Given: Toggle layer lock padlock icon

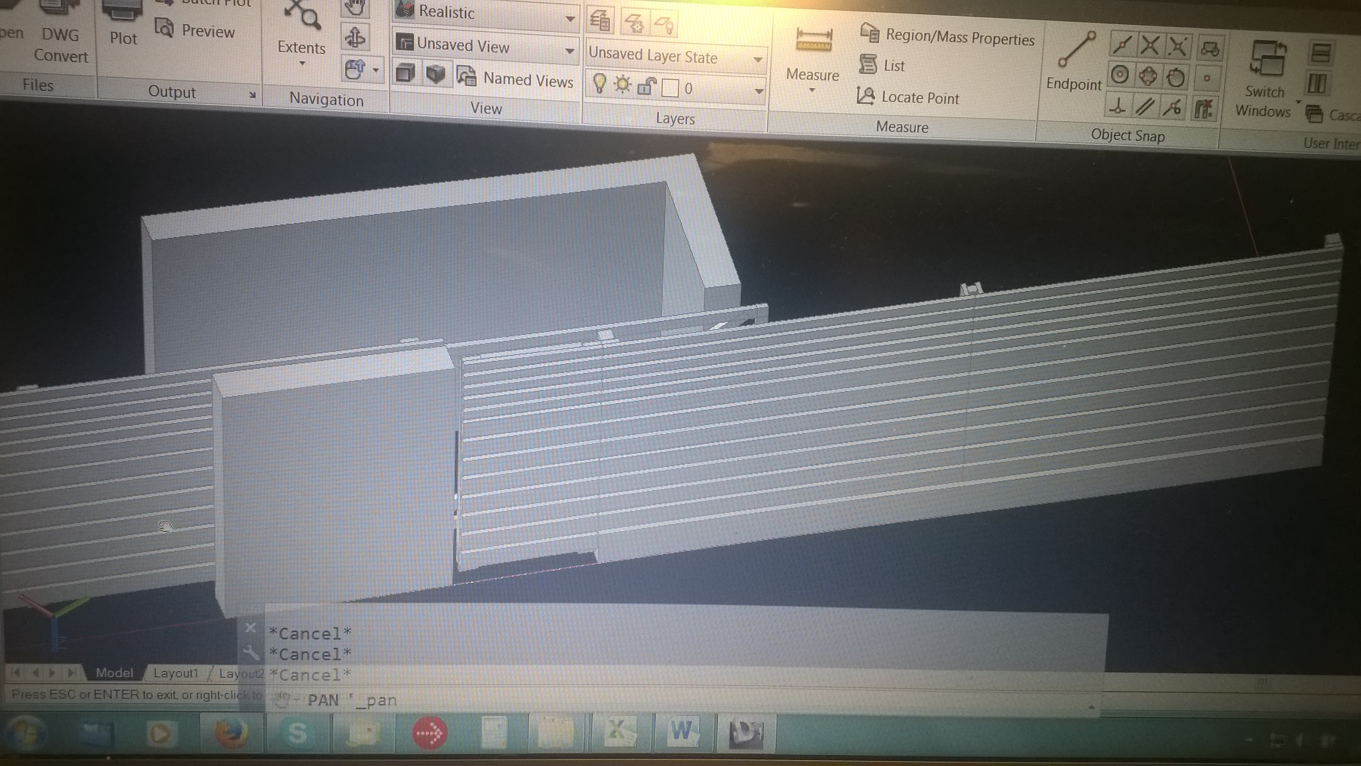Looking at the screenshot, I should (646, 87).
